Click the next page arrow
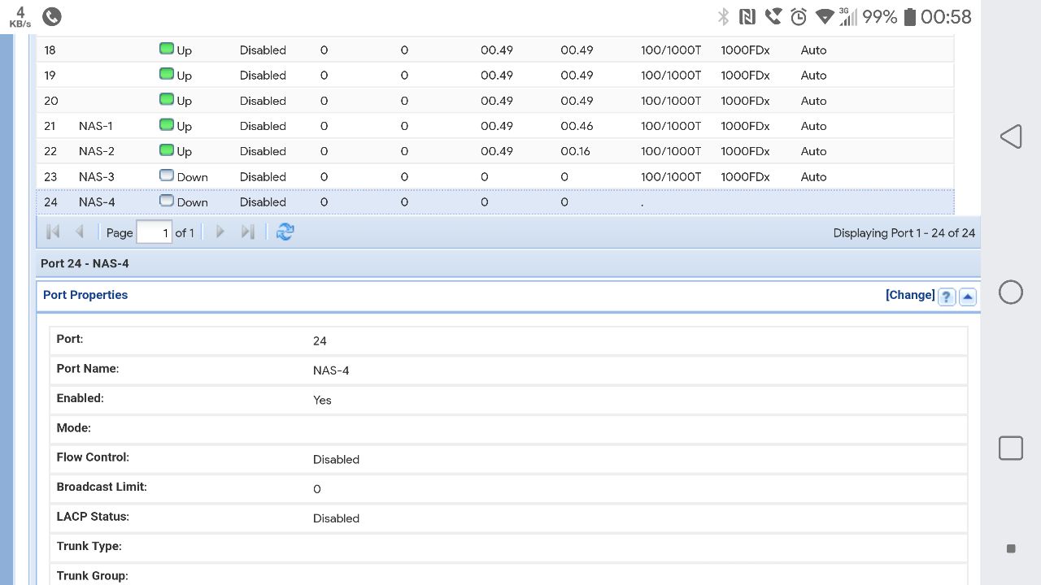Screen dimensions: 1041x585 [220, 232]
